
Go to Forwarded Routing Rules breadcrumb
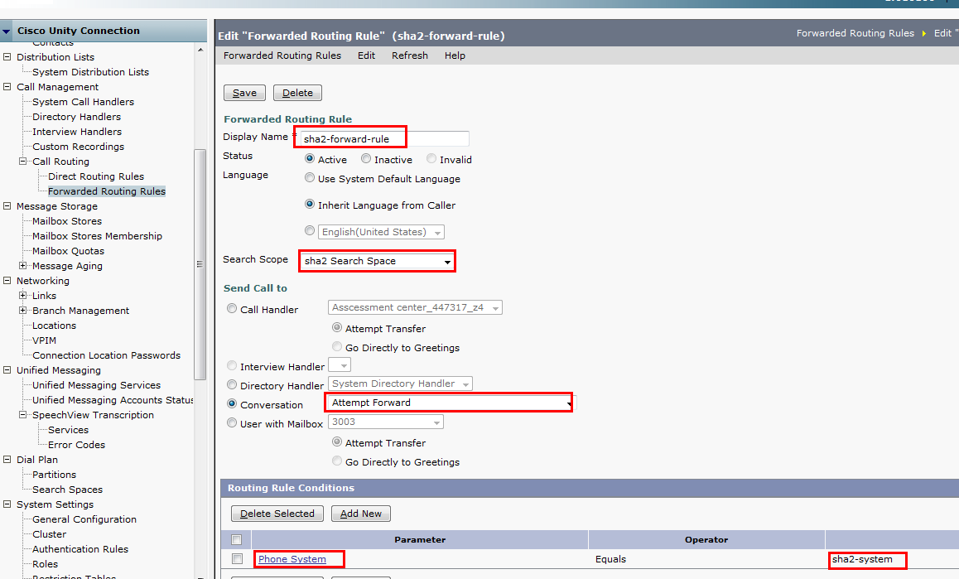point(855,33)
